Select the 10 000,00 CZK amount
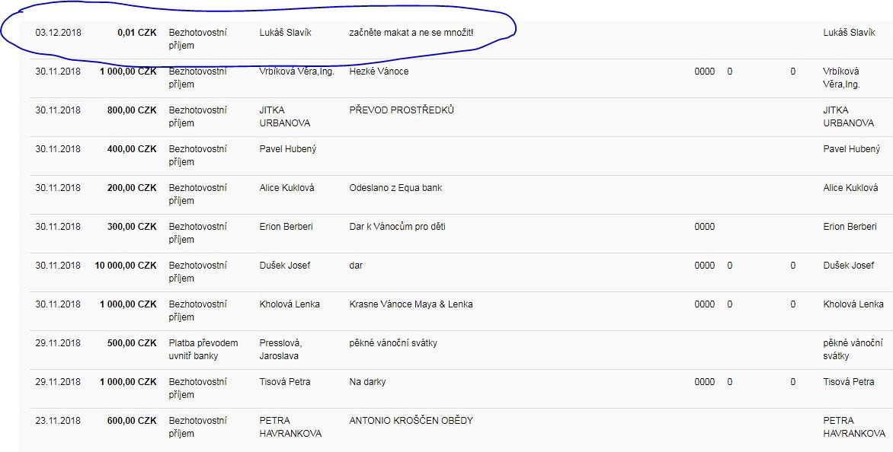The height and width of the screenshot is (452, 893). click(x=126, y=266)
